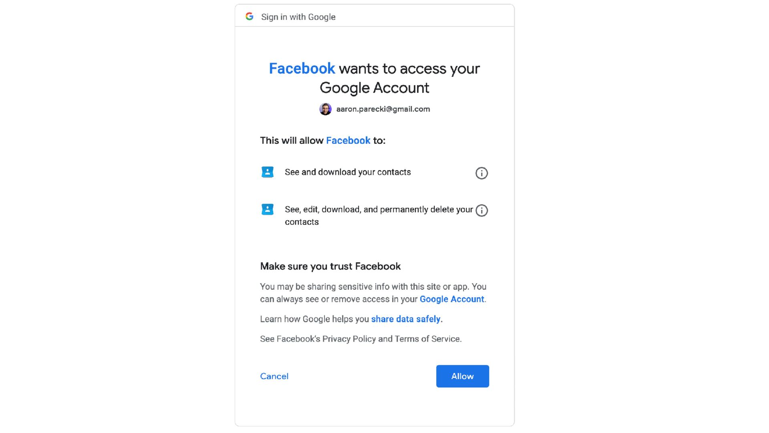Click the 'Sign in with Google' header text

click(298, 17)
